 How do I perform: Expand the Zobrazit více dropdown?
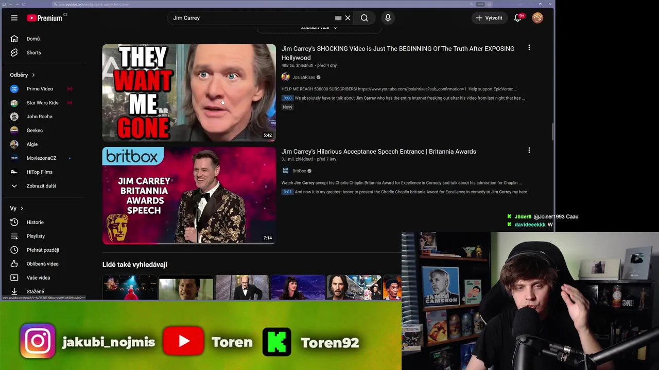319,28
